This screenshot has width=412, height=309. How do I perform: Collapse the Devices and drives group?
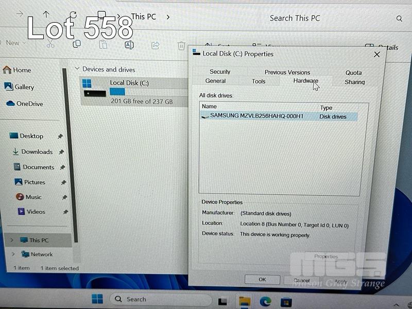coord(77,69)
